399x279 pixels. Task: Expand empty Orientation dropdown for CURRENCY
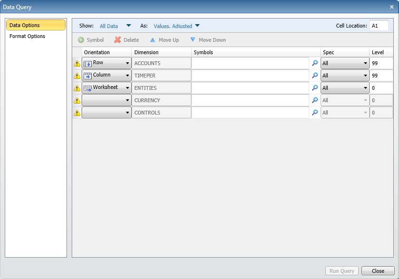(127, 100)
